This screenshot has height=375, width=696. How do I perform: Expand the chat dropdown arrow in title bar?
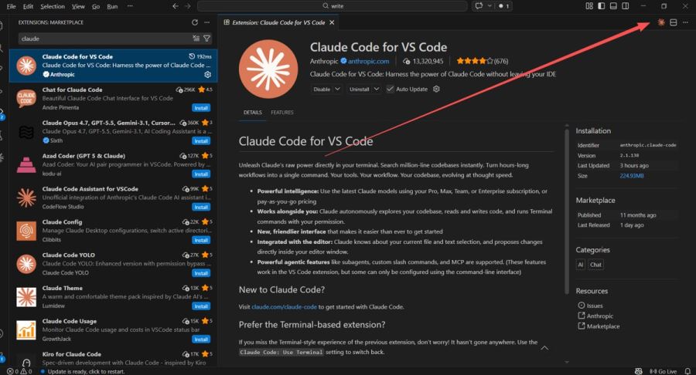click(490, 5)
